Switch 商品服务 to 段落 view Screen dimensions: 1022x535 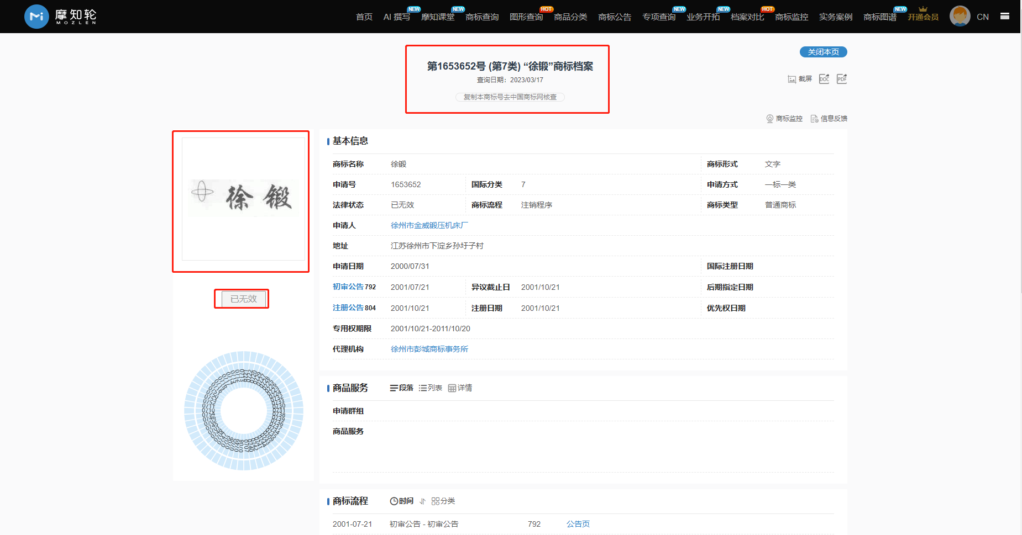tap(402, 388)
